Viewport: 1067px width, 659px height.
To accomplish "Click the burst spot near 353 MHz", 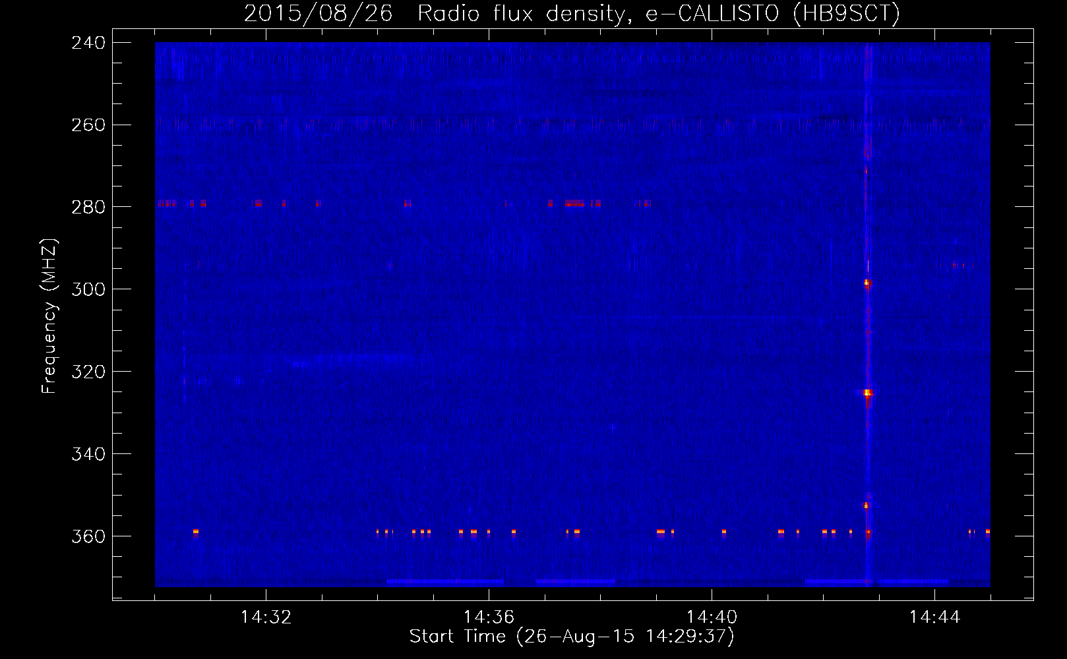I will 867,505.
